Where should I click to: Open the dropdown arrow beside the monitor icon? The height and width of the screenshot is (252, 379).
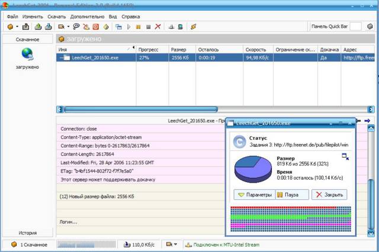(x=69, y=27)
